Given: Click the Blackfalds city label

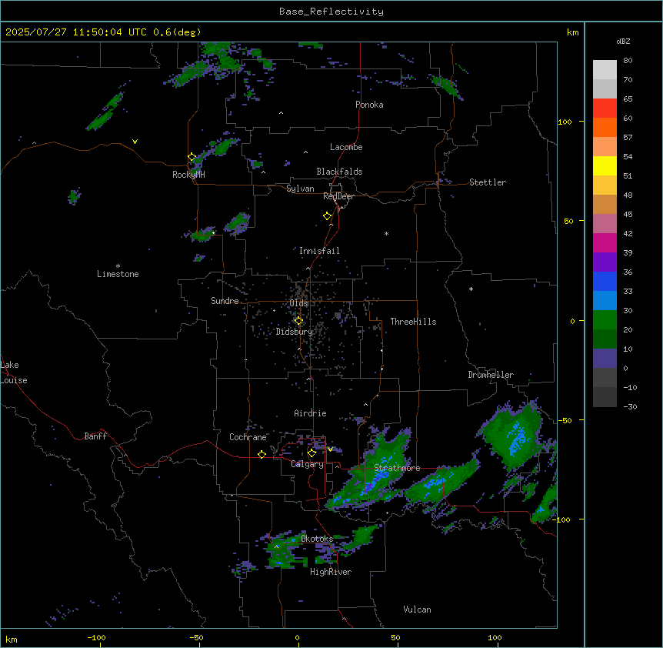Looking at the screenshot, I should pyautogui.click(x=339, y=172).
